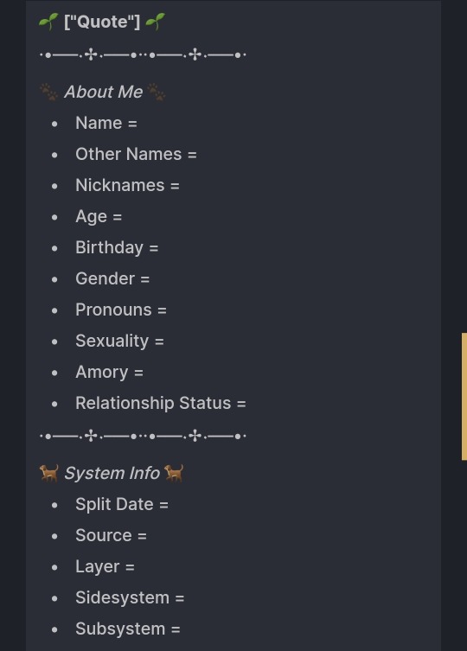467x651 pixels.
Task: Click the paw prints before About Me
Action: 48,93
